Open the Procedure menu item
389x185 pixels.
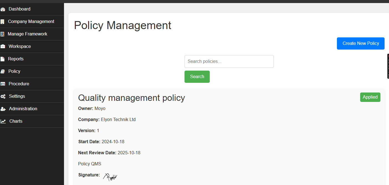[x=19, y=84]
